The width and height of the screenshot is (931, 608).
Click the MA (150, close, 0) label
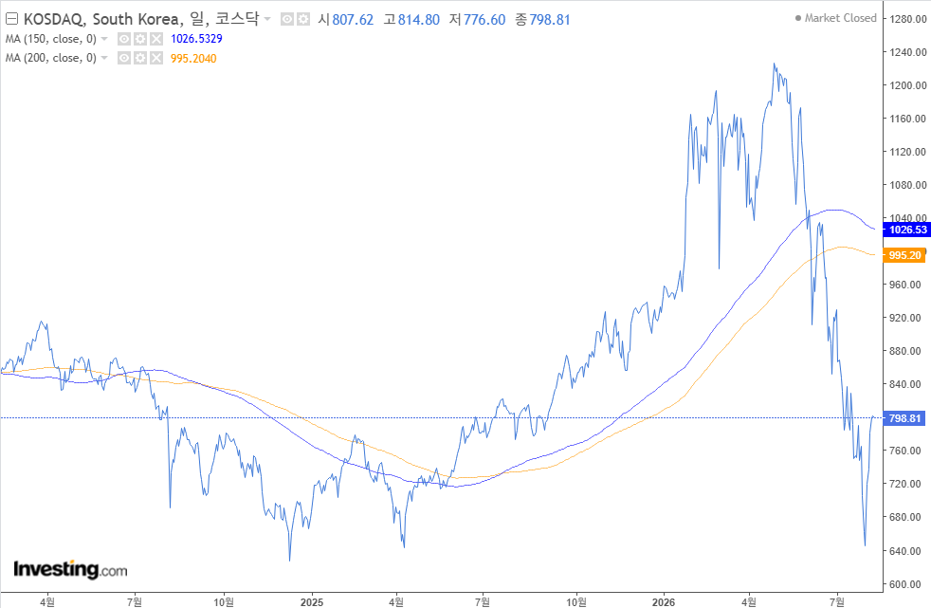coord(51,39)
